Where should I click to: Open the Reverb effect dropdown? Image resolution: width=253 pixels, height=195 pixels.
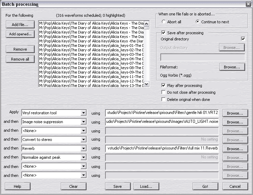click(83, 148)
